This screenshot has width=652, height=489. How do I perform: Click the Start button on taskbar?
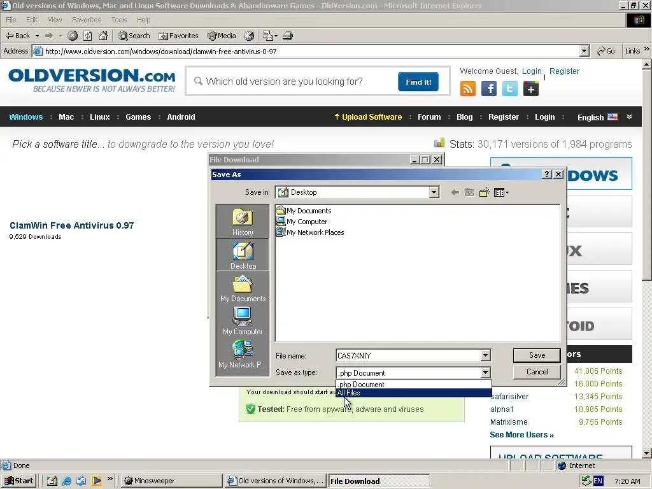coord(18,481)
